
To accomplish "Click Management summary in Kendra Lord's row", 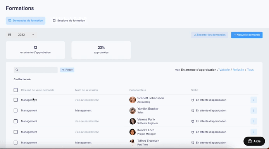I will click(29, 132).
